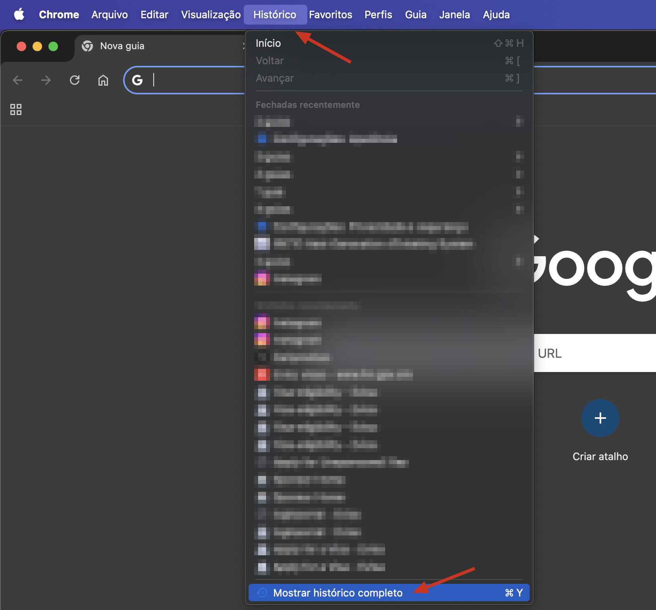Open the Perfis menu
This screenshot has height=610, width=656.
378,14
